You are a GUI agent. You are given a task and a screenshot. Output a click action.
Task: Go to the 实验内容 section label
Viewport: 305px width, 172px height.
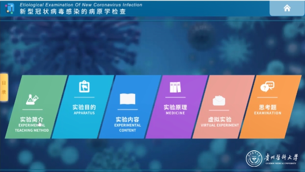(x=127, y=120)
